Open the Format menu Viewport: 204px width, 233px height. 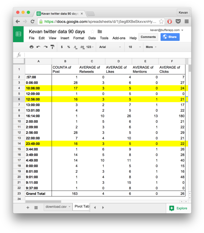coord(79,38)
